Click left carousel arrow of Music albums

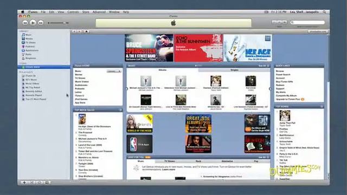(x=126, y=89)
